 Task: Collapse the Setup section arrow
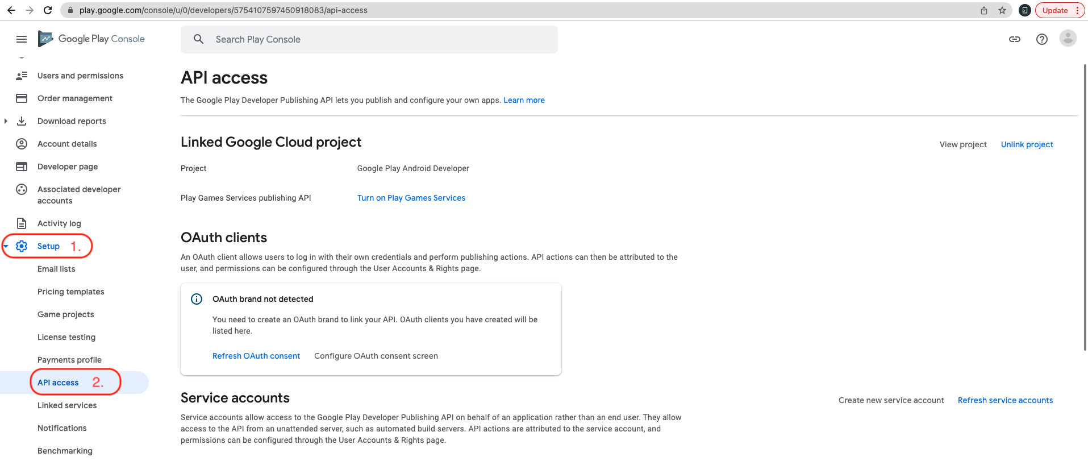point(6,246)
